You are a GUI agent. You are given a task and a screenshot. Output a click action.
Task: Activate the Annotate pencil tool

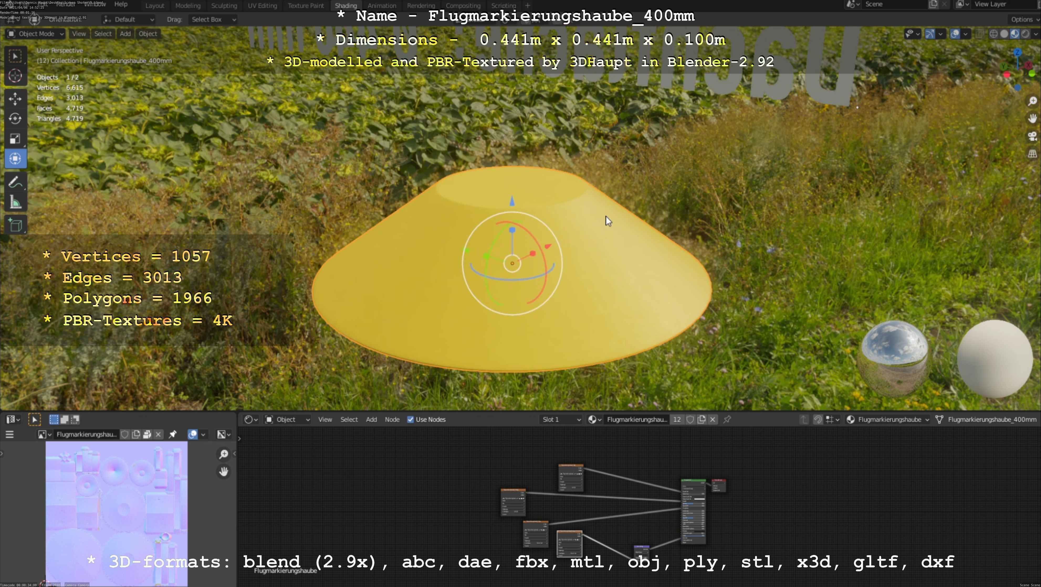[15, 183]
